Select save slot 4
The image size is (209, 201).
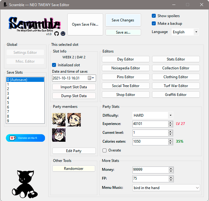[x=25, y=98]
